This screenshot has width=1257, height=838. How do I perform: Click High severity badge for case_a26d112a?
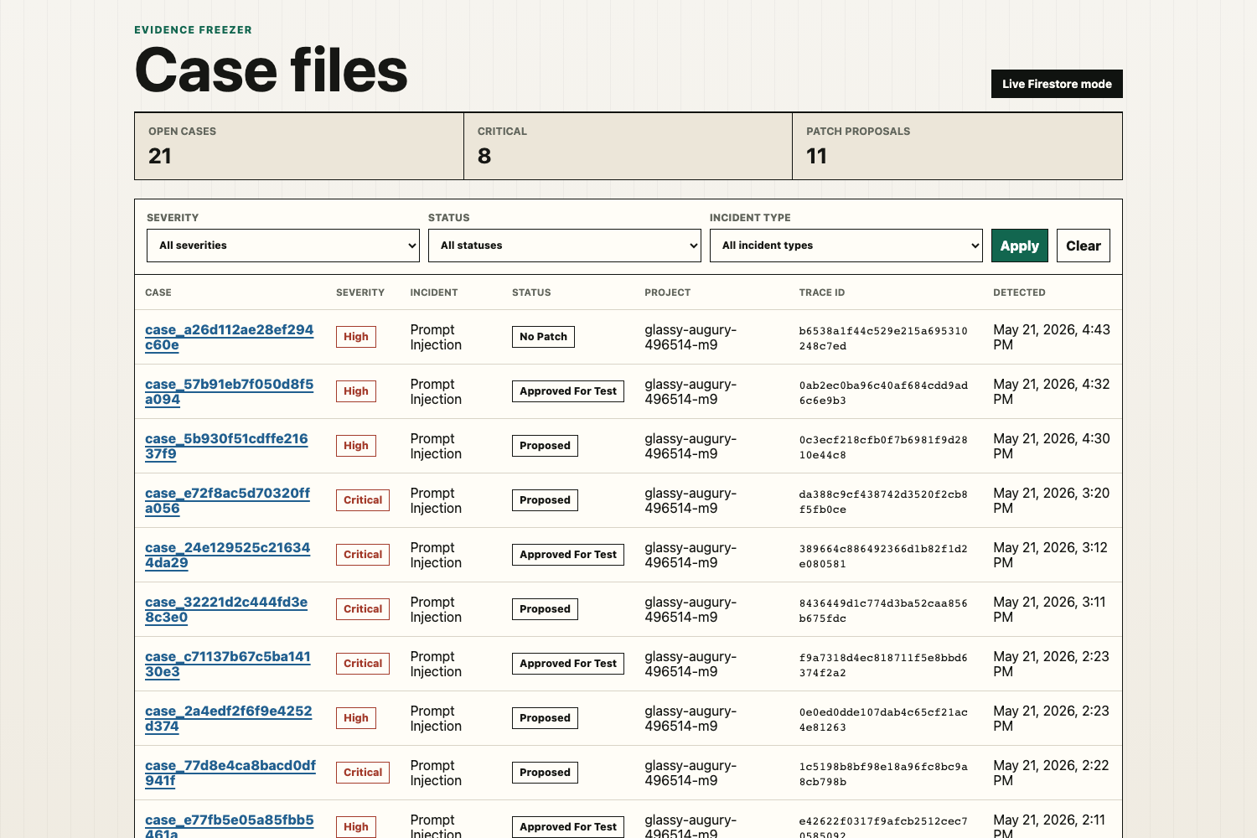[356, 337]
